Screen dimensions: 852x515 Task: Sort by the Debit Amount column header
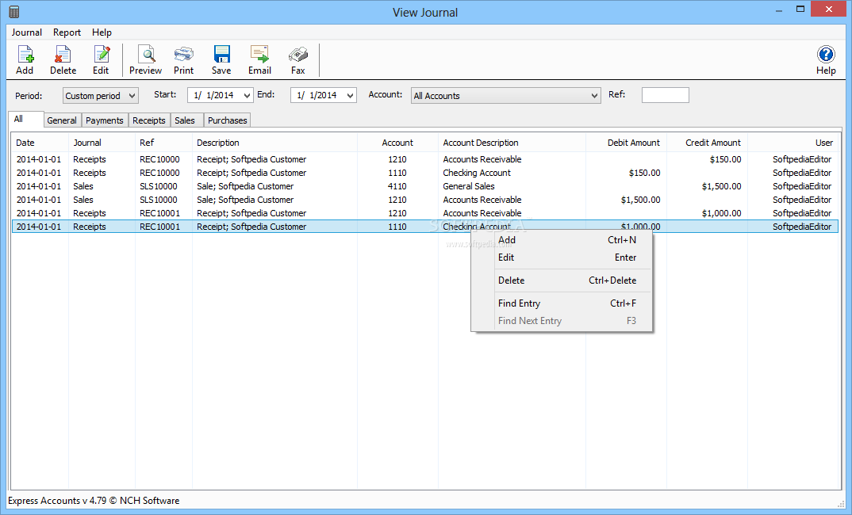tap(626, 143)
